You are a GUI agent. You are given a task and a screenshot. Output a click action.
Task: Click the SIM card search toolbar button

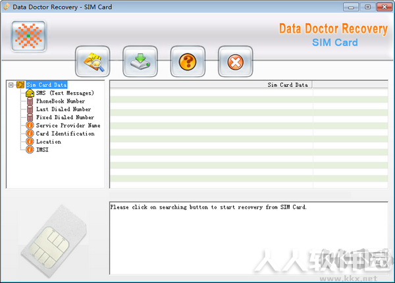pyautogui.click(x=92, y=61)
